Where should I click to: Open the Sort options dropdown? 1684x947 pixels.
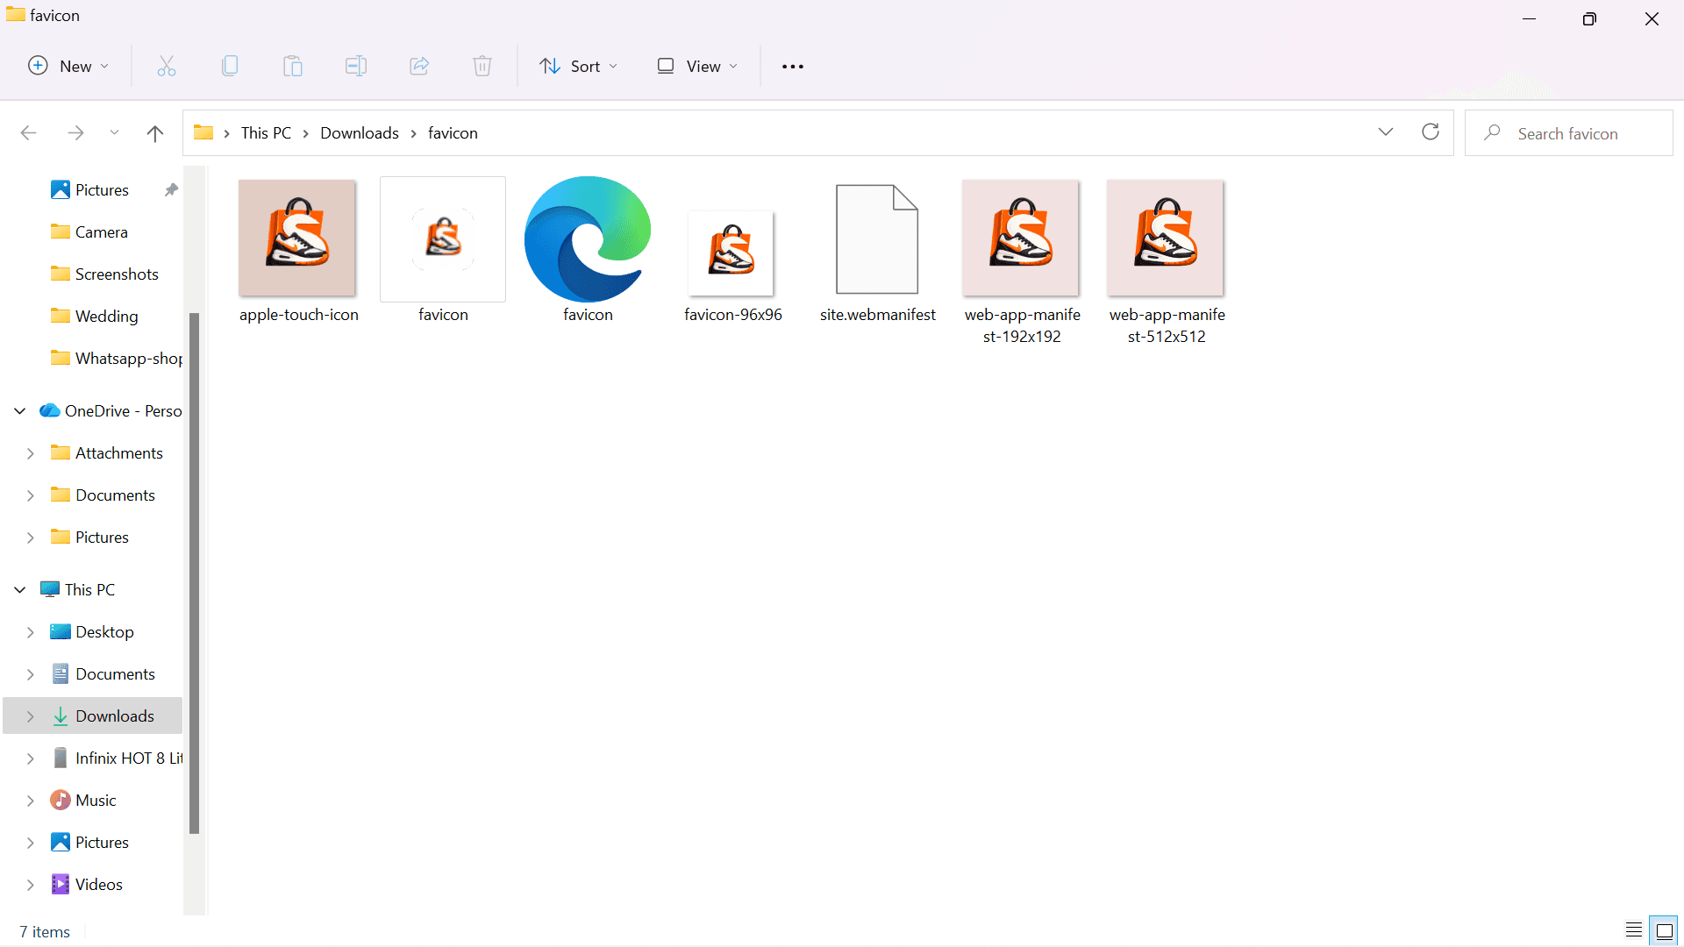(x=578, y=67)
